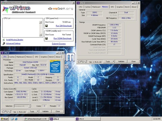Screen dimensions: 162x121
Task: Open the About tab in the memory CPU-Z window
Action: point(134,7)
